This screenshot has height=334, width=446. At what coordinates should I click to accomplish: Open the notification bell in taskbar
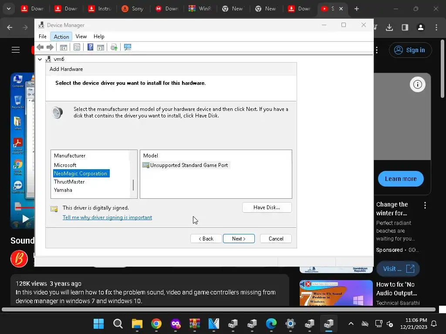tap(434, 324)
